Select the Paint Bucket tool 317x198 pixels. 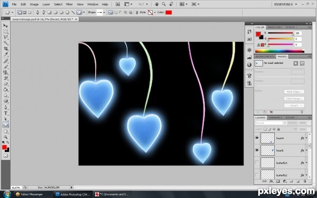click(x=5, y=90)
